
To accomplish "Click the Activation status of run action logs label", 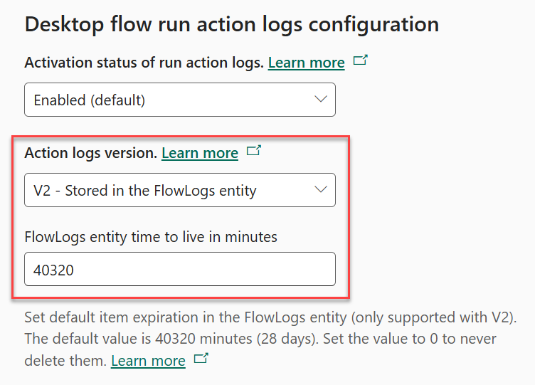I will pos(144,63).
